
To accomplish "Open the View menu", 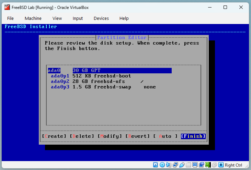I will pos(57,19).
